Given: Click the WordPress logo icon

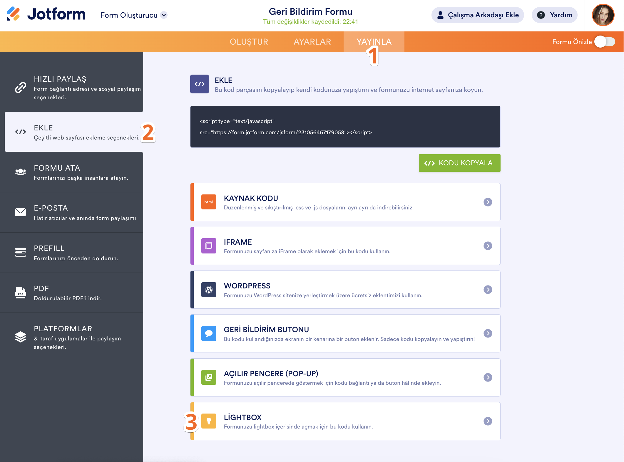Looking at the screenshot, I should click(209, 290).
